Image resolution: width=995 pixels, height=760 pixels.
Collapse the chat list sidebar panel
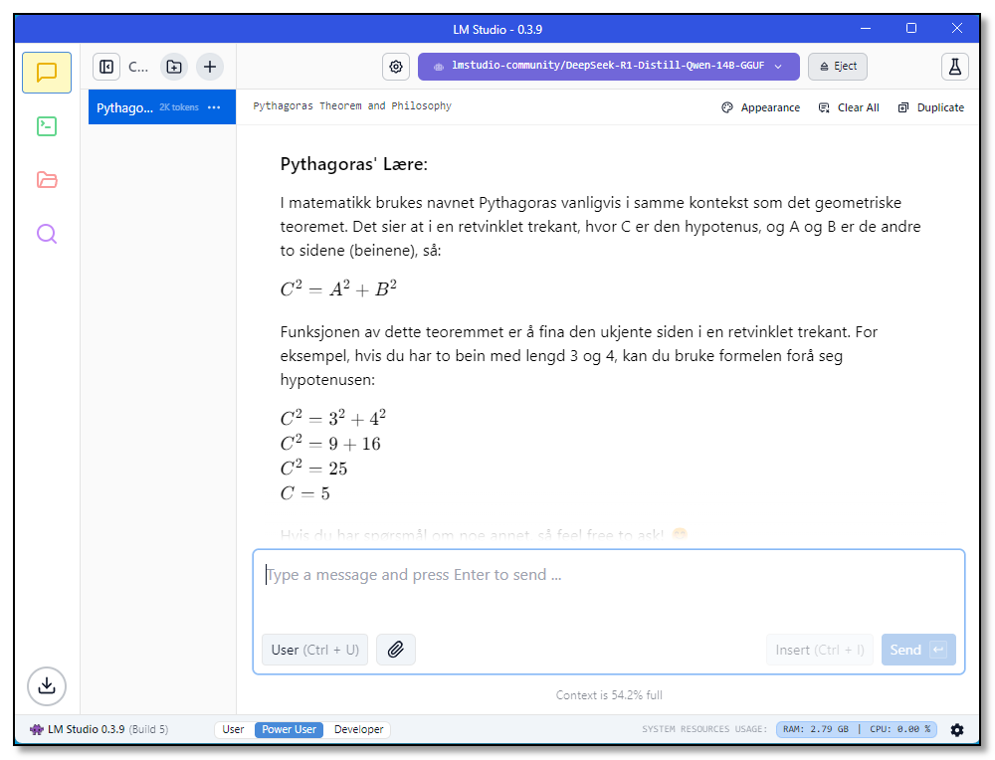106,67
